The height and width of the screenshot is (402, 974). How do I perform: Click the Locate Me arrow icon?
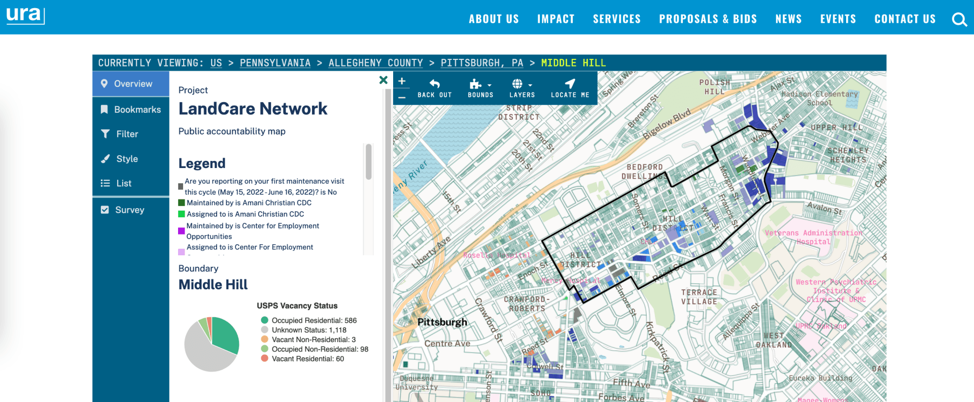pos(570,84)
